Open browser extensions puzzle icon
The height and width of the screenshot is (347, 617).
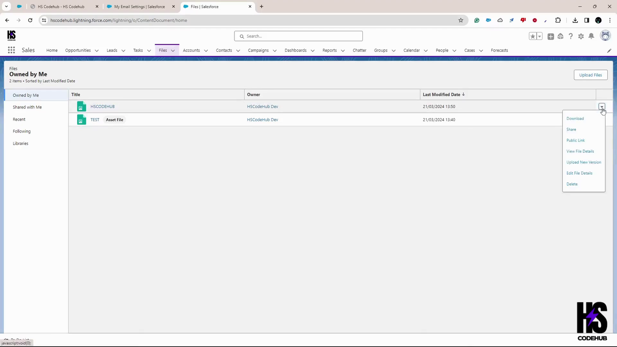coord(558,20)
